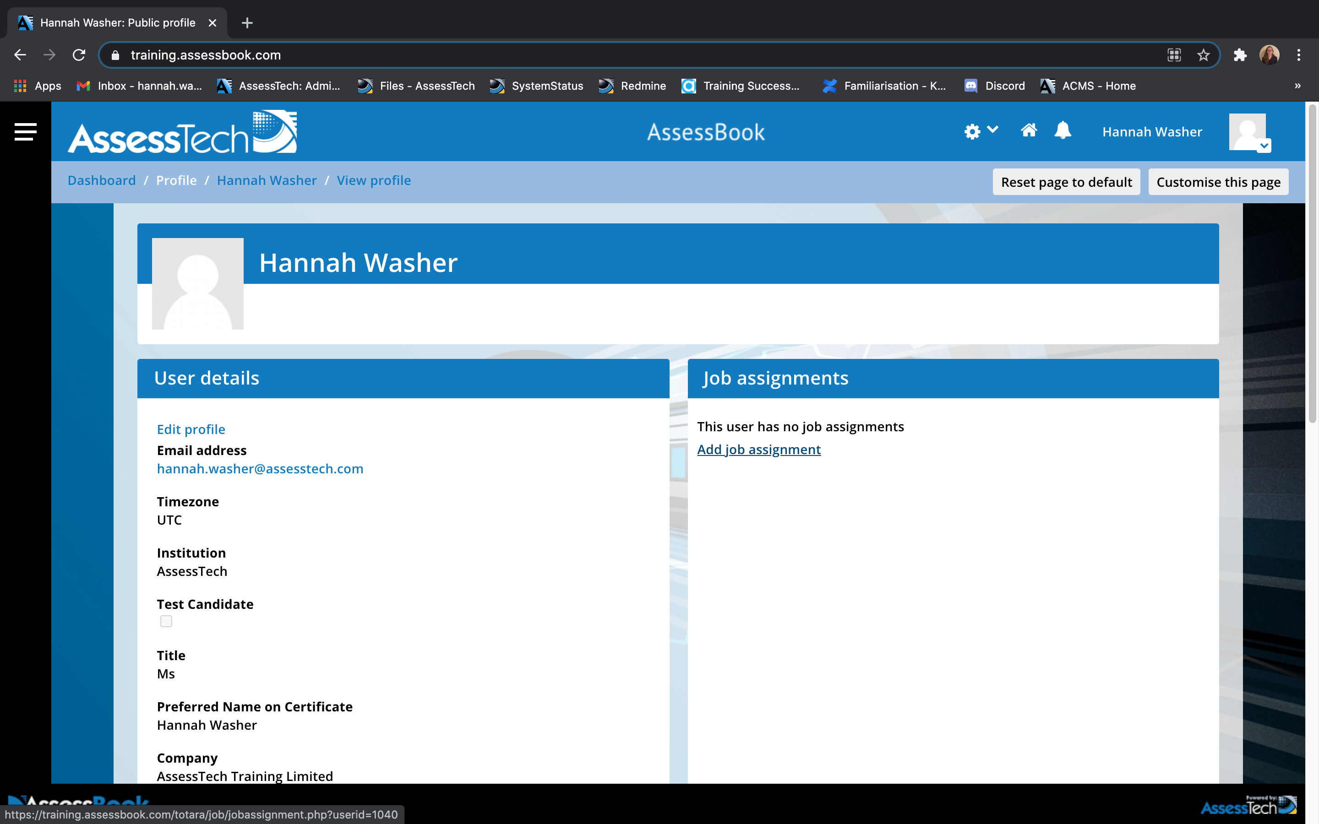Screen dimensions: 1319x824
Task: Open Discord bookmark
Action: [995, 86]
